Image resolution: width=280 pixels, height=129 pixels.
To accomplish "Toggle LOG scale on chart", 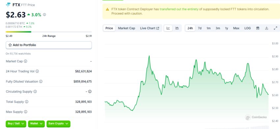I will click(247, 28).
